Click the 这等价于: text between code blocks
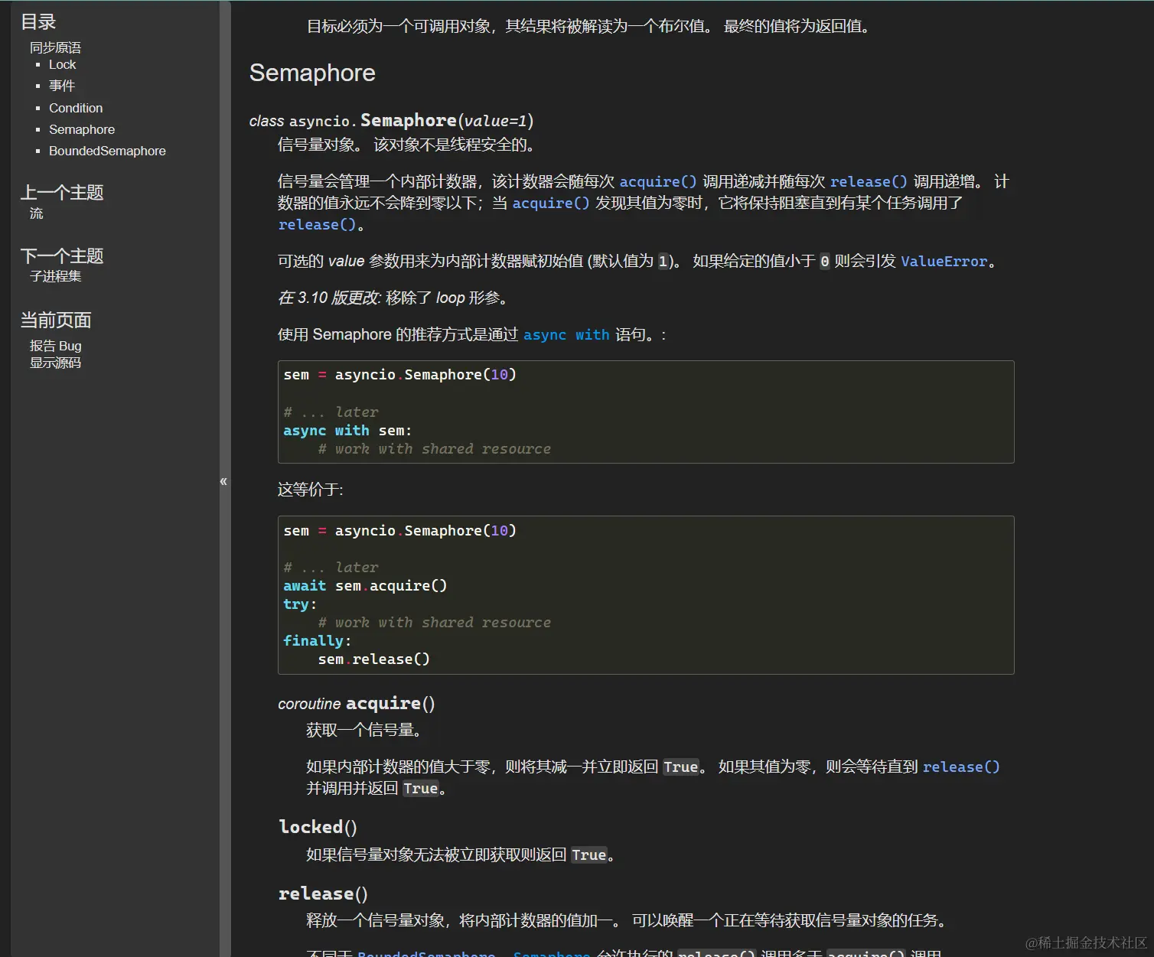The width and height of the screenshot is (1154, 957). click(x=311, y=490)
